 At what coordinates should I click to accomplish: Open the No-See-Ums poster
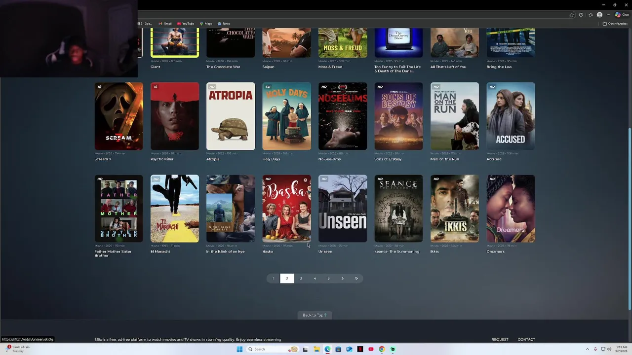pos(343,116)
